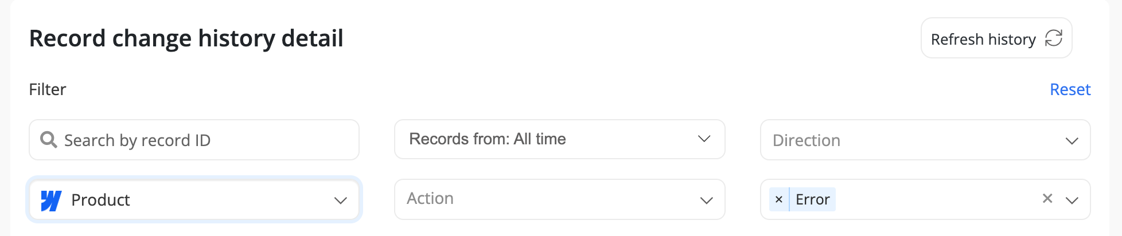
Task: Open the Action filter dropdown
Action: (x=545, y=199)
